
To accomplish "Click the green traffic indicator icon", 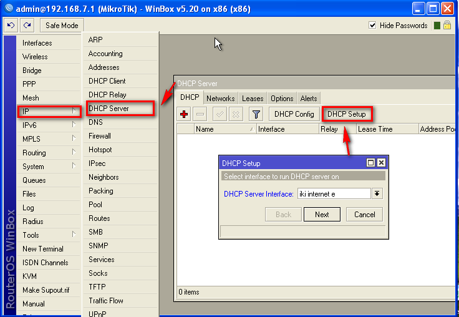I will [x=437, y=26].
